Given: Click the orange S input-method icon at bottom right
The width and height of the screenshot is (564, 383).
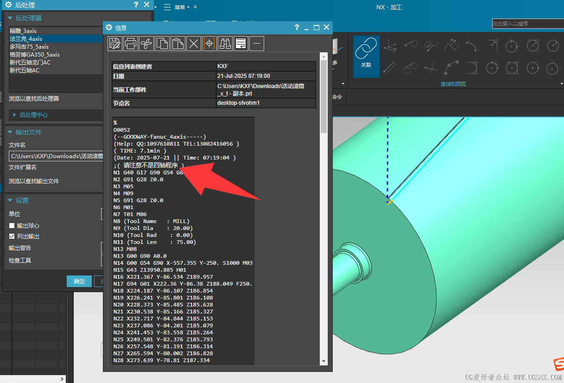Looking at the screenshot, I should click(x=559, y=365).
